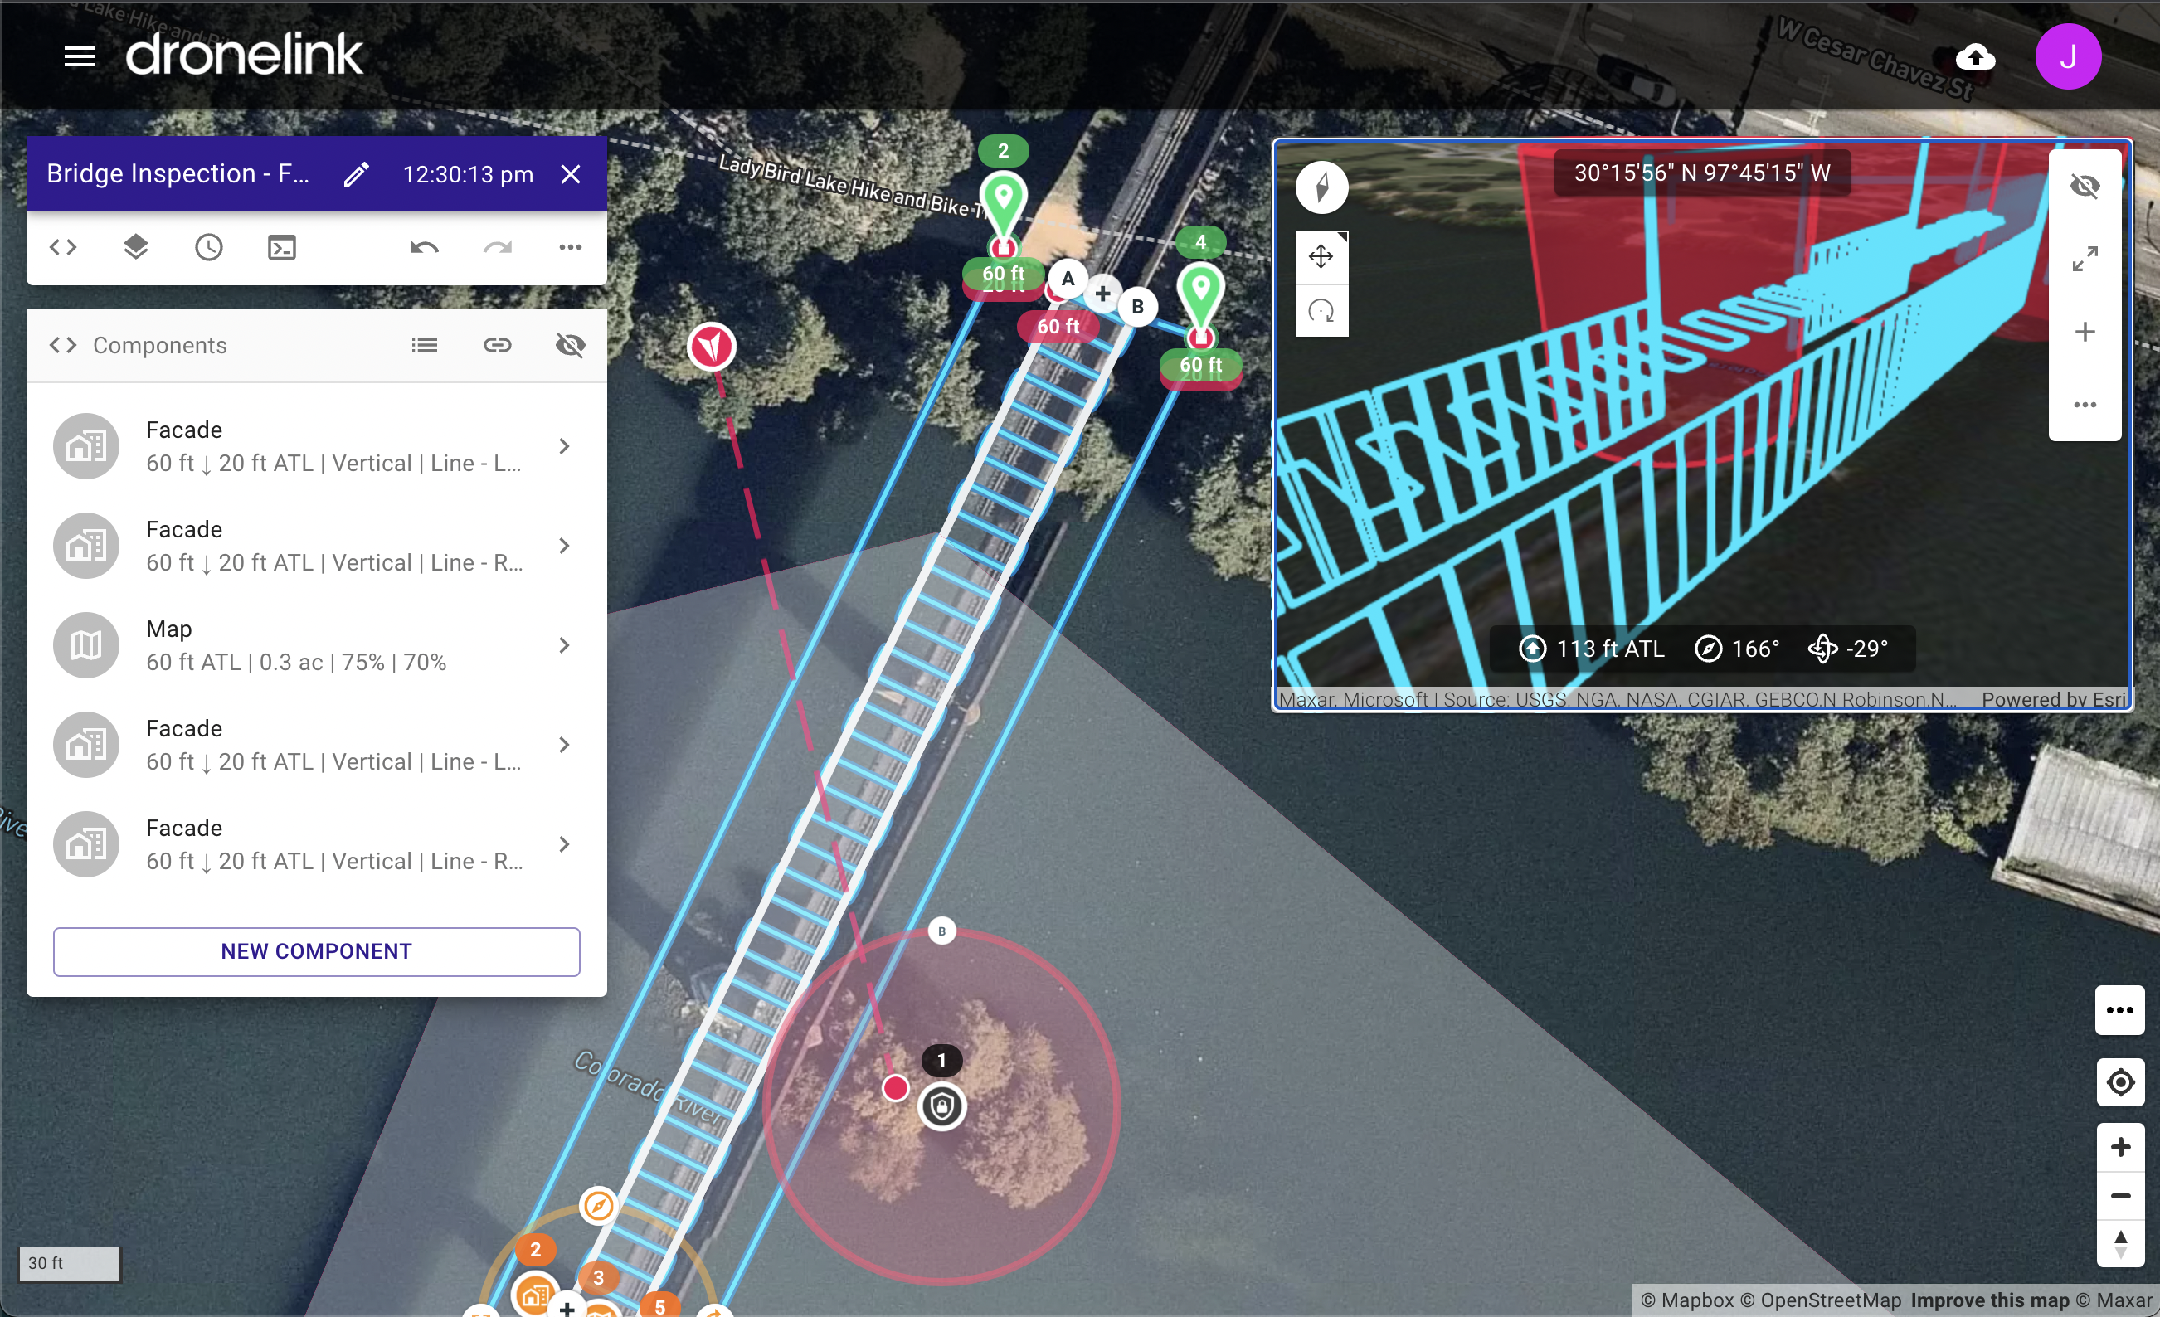2160x1317 pixels.
Task: Expand the Map 60 ft ATL component
Action: tap(565, 646)
